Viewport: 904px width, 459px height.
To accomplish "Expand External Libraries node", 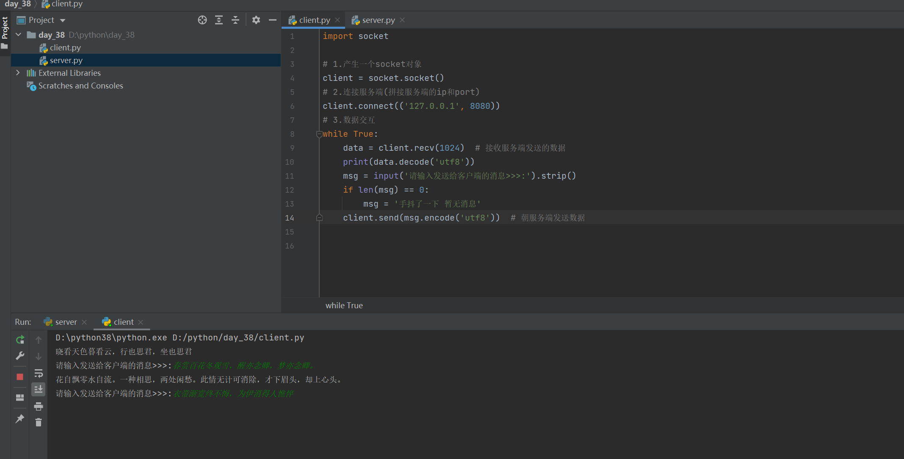I will 18,73.
